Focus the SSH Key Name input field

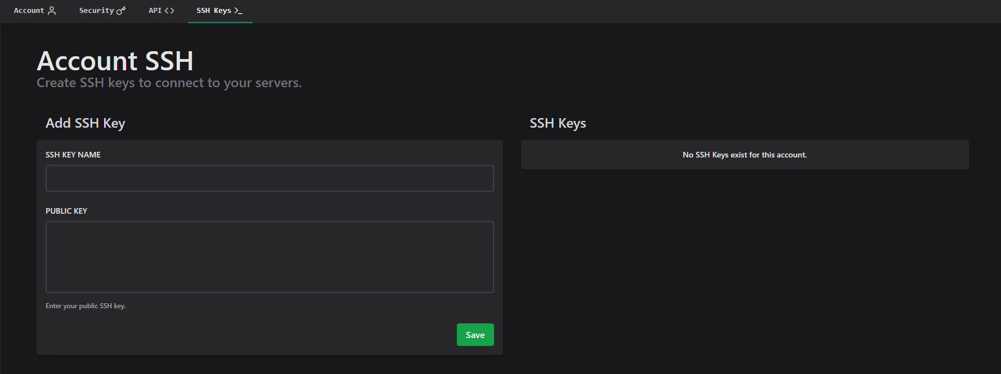click(270, 178)
